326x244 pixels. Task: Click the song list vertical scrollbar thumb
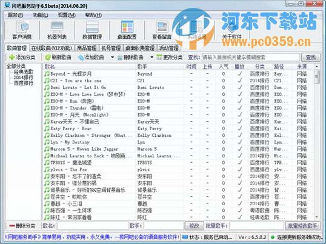[316, 77]
